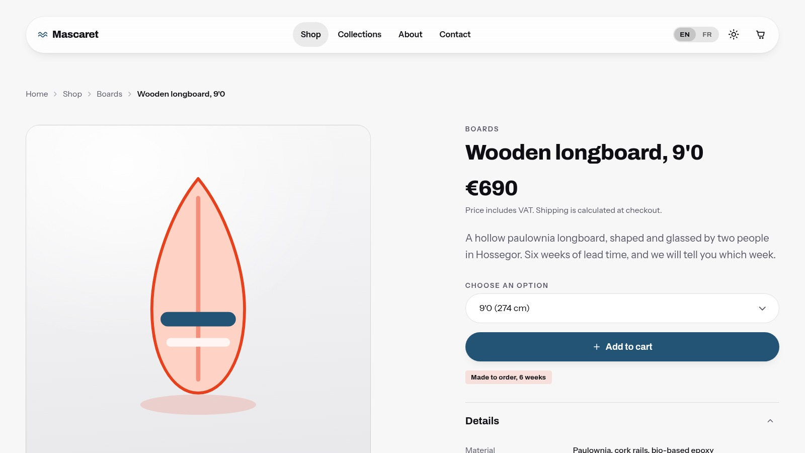Viewport: 805px width, 453px height.
Task: Click the Mascaret wave logo icon
Action: [43, 35]
